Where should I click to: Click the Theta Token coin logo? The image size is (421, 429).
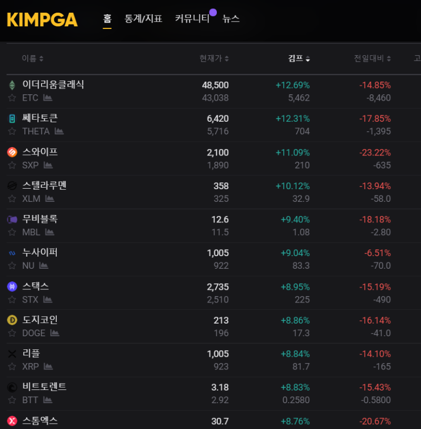click(x=12, y=119)
